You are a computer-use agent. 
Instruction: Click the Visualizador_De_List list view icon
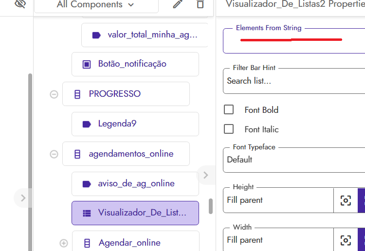click(87, 213)
